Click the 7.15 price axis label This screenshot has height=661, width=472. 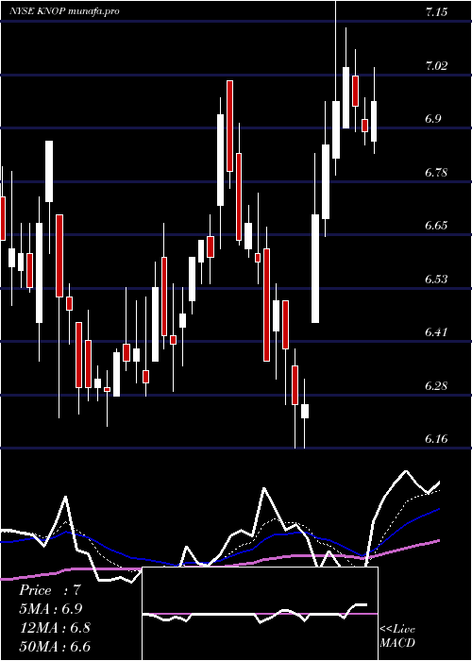pos(436,12)
